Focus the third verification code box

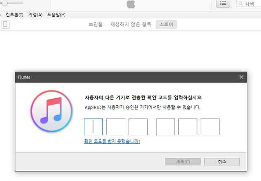138,127
